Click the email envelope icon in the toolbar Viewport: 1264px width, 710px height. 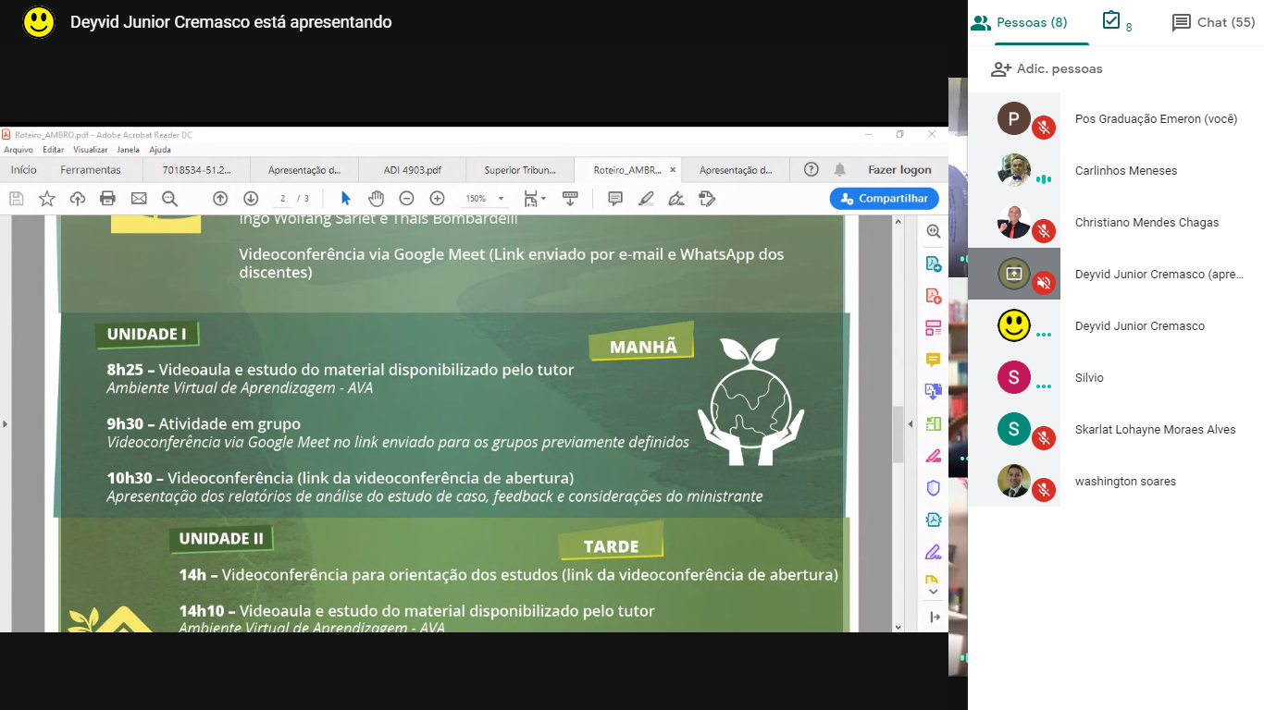click(x=139, y=198)
